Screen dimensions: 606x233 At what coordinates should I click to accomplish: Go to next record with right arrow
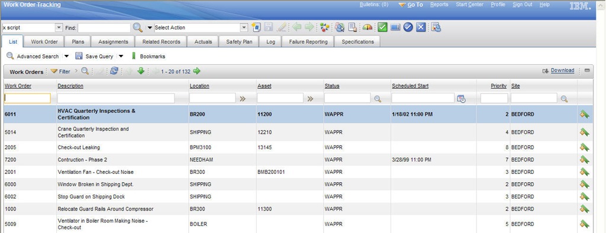(x=309, y=27)
